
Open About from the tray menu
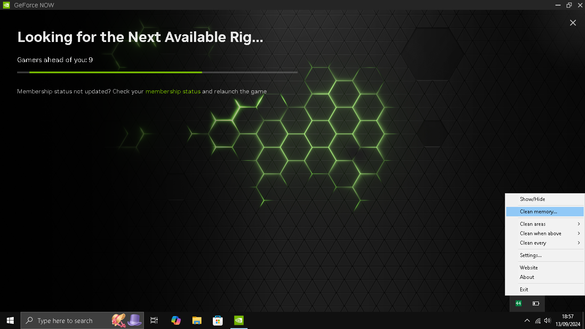click(x=545, y=277)
